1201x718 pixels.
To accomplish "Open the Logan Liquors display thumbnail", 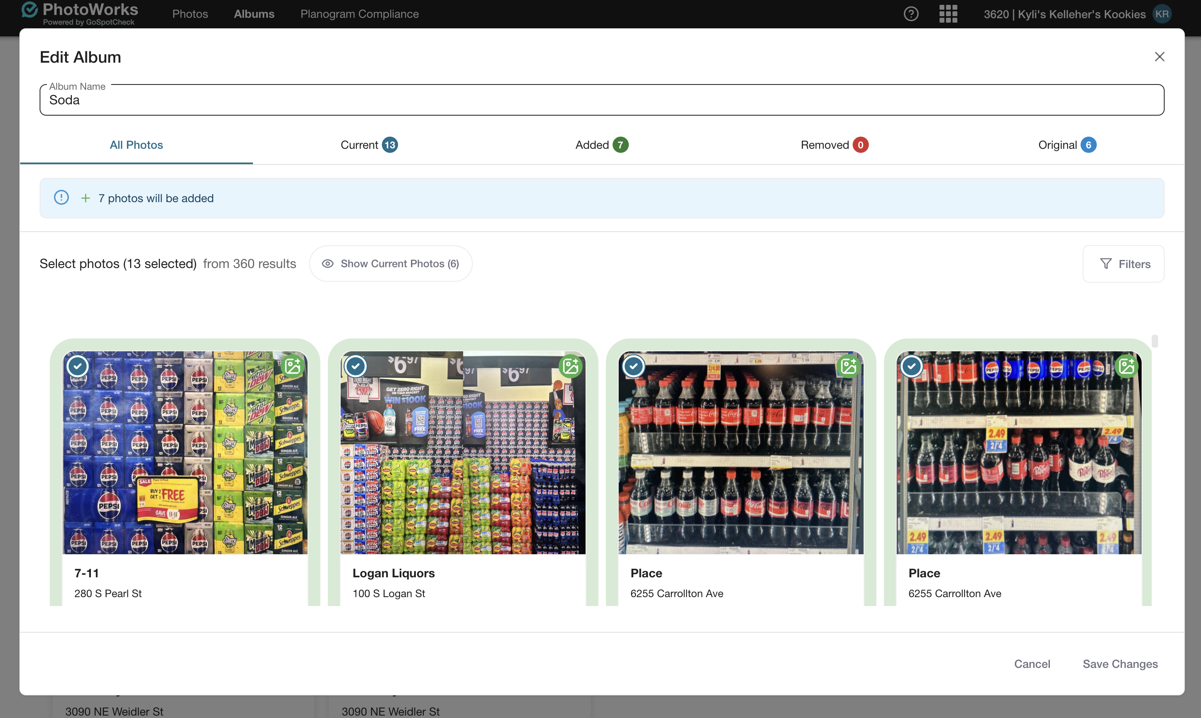I will coord(463,452).
